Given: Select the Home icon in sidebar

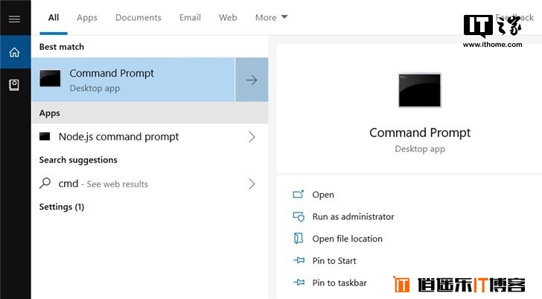Looking at the screenshot, I should [14, 52].
